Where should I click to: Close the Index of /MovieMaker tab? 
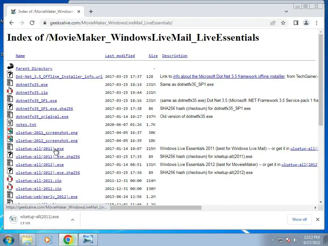coord(79,12)
